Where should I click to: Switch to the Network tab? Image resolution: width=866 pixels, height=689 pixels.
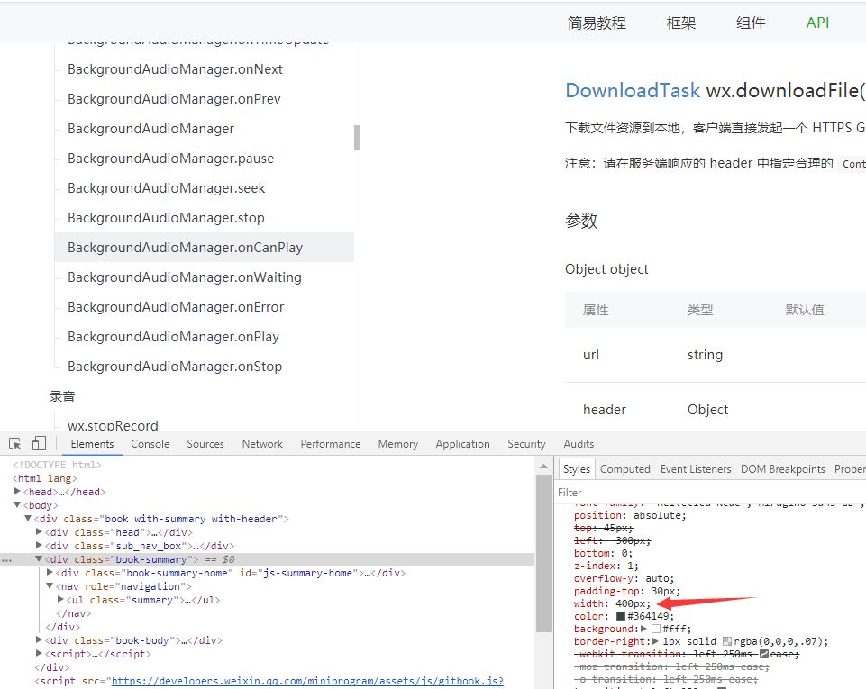click(262, 444)
